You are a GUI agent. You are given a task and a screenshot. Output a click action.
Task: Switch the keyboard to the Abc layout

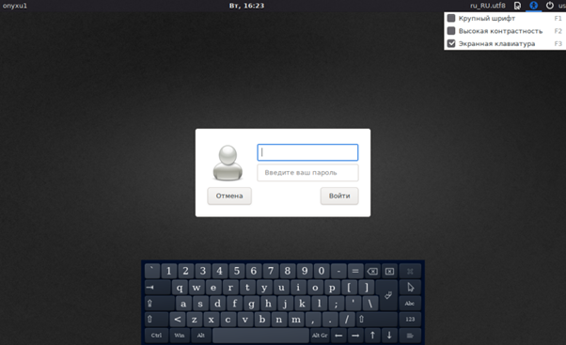click(x=410, y=303)
